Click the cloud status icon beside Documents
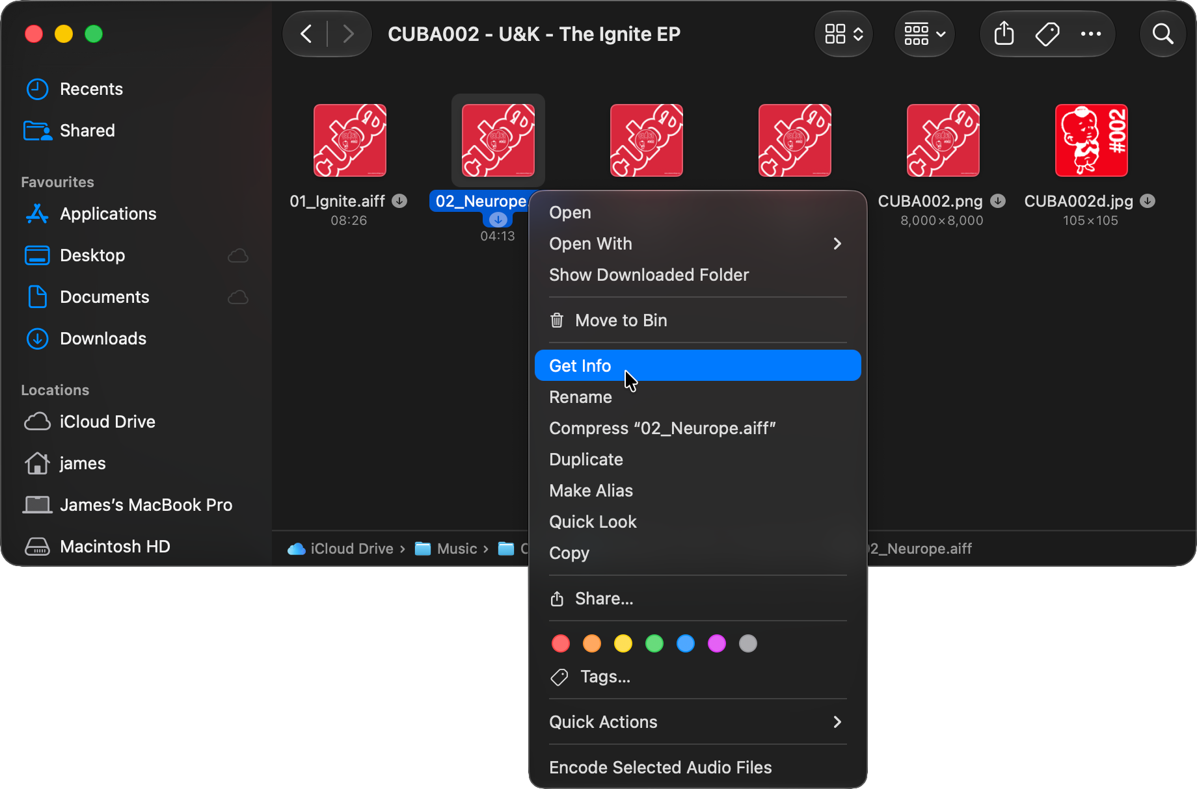This screenshot has height=789, width=1197. pyautogui.click(x=238, y=297)
